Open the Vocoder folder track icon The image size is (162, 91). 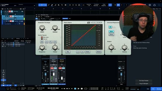22,11
